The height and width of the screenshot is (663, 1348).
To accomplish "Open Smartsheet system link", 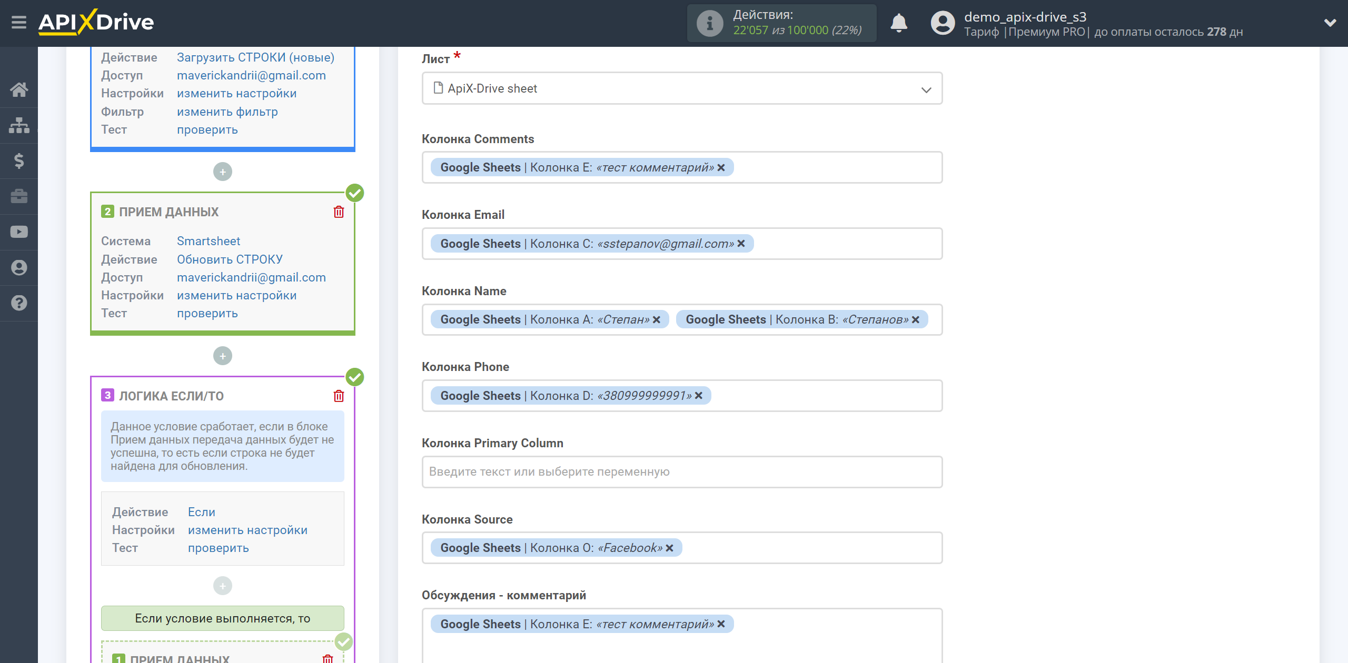I will [x=208, y=241].
